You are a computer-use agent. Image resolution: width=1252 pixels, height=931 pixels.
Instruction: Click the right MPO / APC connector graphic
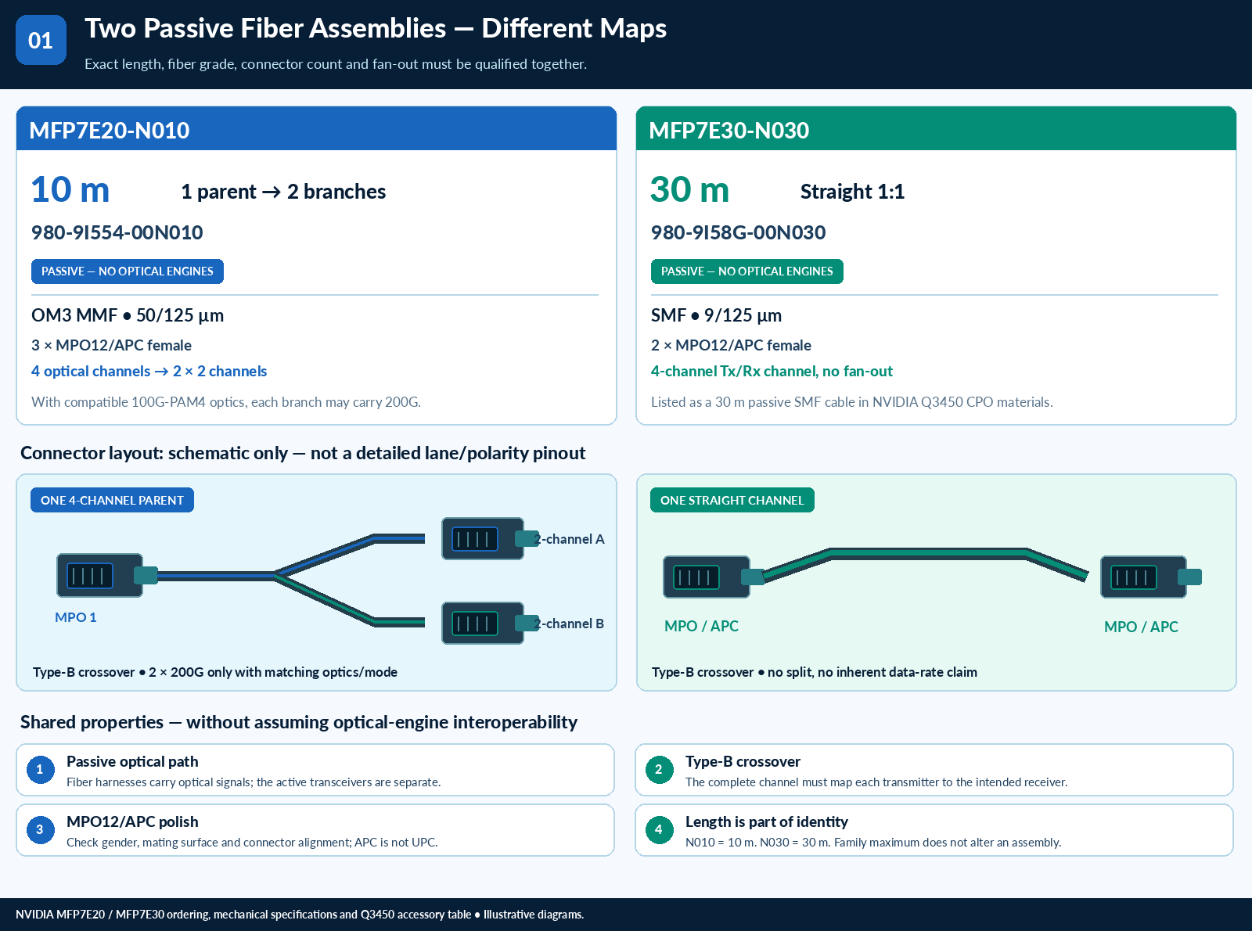pos(1150,577)
